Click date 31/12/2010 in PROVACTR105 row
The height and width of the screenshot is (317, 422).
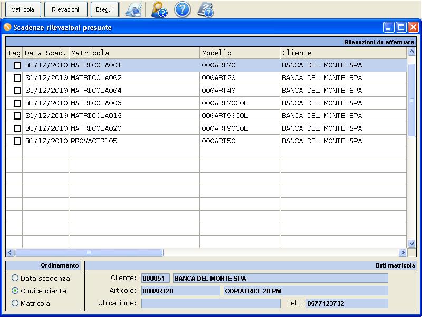[46, 141]
